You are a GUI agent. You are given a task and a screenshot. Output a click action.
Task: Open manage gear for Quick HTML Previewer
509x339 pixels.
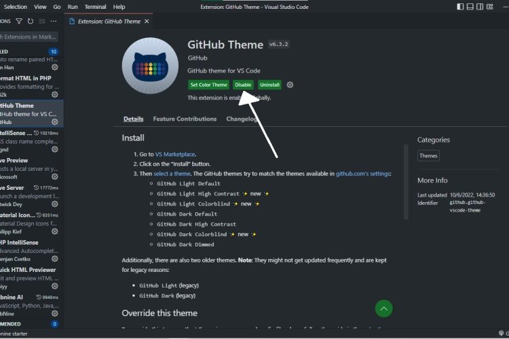(x=55, y=286)
